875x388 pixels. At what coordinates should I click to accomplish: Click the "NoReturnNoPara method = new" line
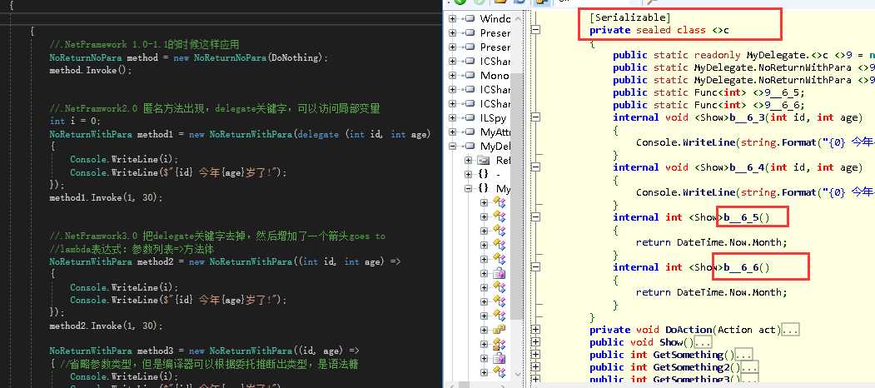[x=189, y=57]
